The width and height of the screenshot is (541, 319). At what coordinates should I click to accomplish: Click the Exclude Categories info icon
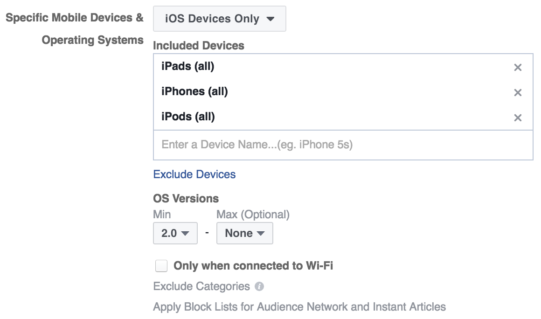[259, 286]
